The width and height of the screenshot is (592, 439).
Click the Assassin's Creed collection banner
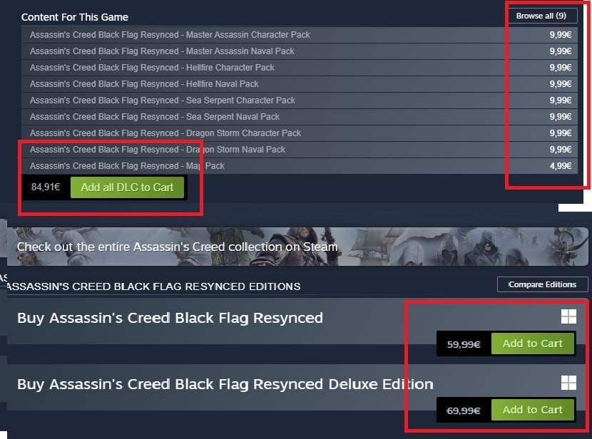pos(297,247)
